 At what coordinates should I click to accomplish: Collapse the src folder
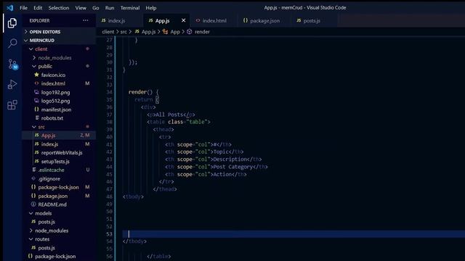click(x=60, y=127)
